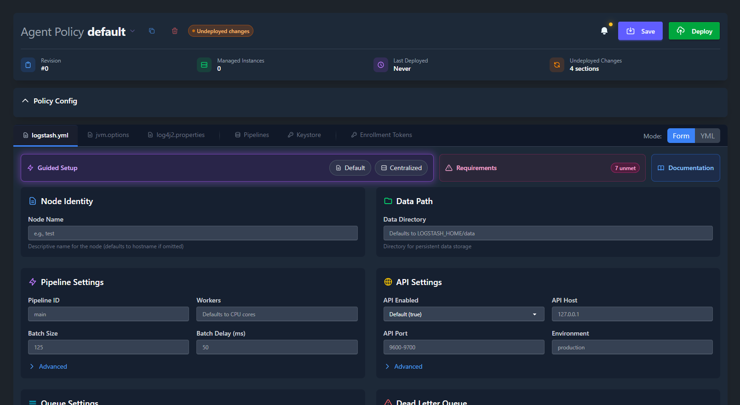Focus the Environment input field
This screenshot has height=405, width=740.
[632, 347]
